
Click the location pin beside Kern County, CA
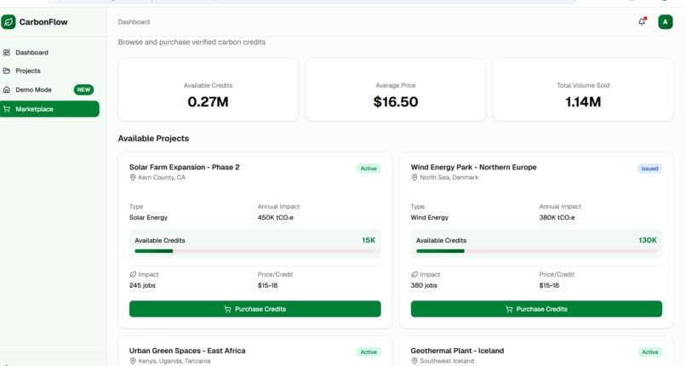click(133, 178)
